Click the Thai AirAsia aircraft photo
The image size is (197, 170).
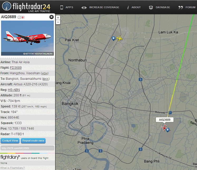pos(27,38)
